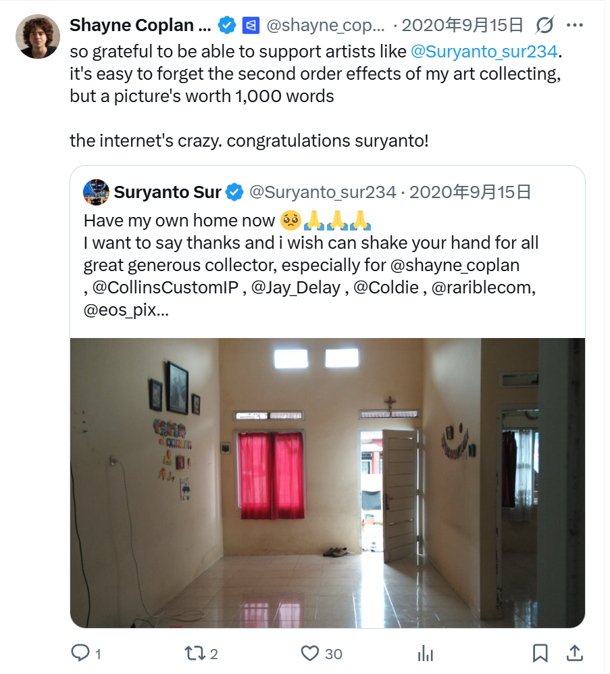
Task: Click Suryanto Sur's quoted tweet avatar
Action: (96, 192)
